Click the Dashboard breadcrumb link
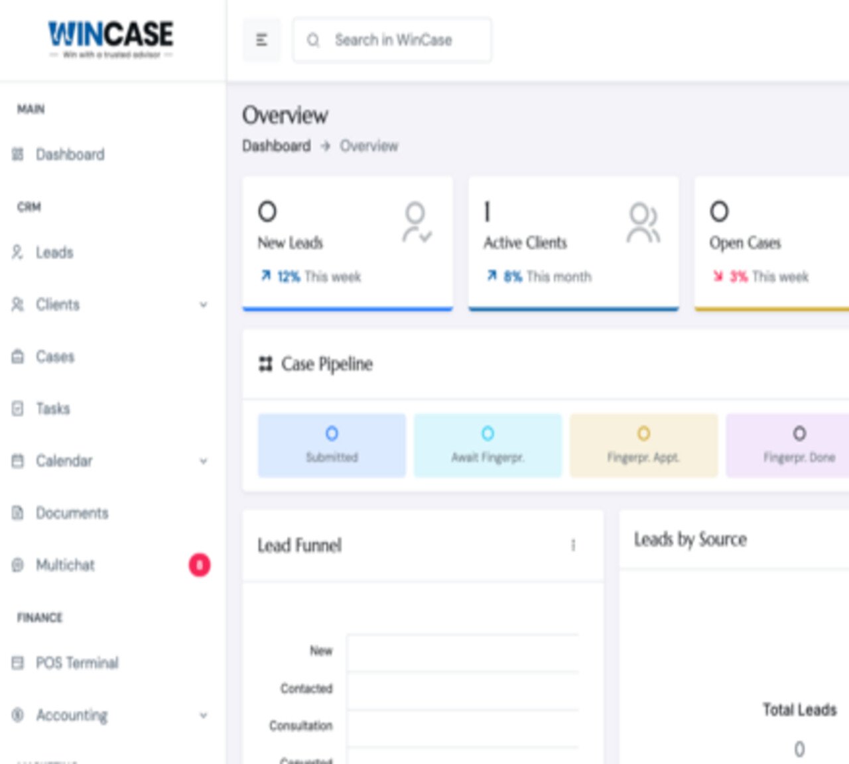This screenshot has height=764, width=849. [x=276, y=146]
